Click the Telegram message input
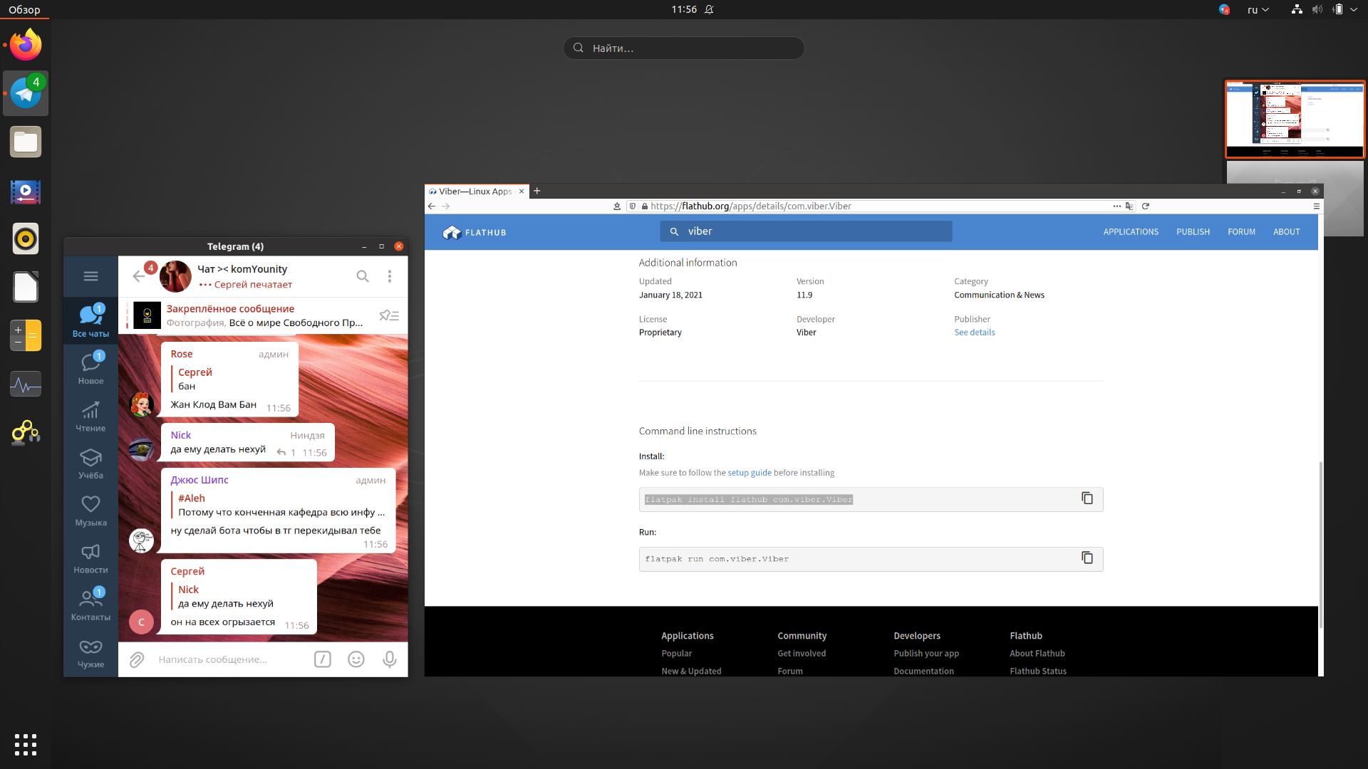 tap(229, 659)
